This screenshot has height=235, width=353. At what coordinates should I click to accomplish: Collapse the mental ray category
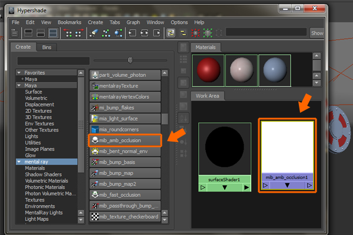click(x=19, y=160)
